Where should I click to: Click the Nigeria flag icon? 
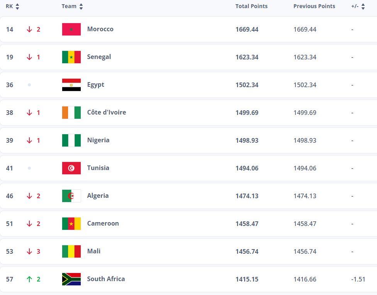point(71,140)
